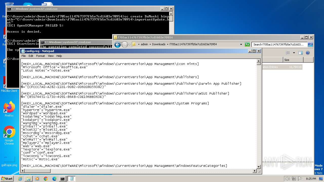The width and height of the screenshot is (324, 182).
Task: Launch Internet Explorer from taskbar
Action: pyautogui.click(x=20, y=179)
